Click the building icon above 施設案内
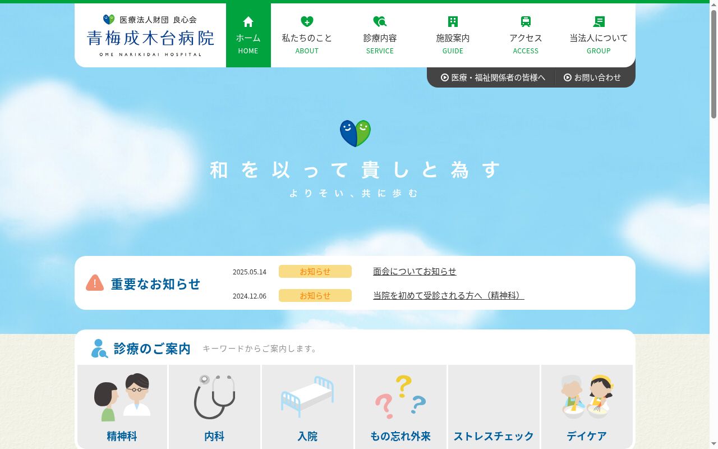Viewport: 718px width, 449px height. coord(453,22)
